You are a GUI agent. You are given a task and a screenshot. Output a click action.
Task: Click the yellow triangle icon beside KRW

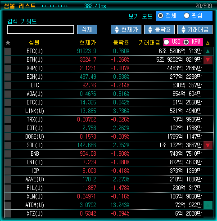pyautogui.click(x=208, y=43)
